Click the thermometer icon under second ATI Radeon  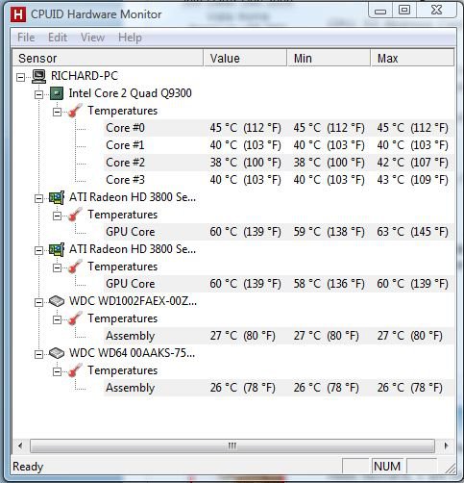[x=75, y=267]
